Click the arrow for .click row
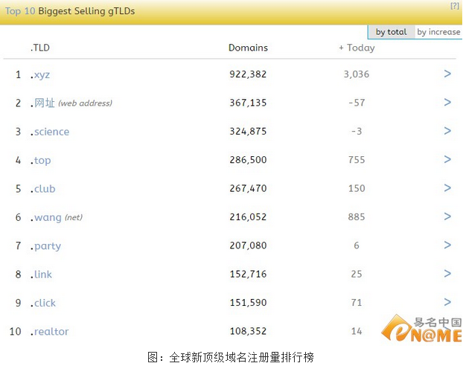 pos(447,302)
